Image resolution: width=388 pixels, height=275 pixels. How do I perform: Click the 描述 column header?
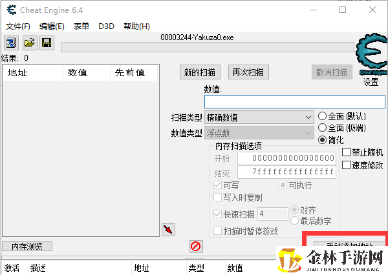click(x=80, y=268)
